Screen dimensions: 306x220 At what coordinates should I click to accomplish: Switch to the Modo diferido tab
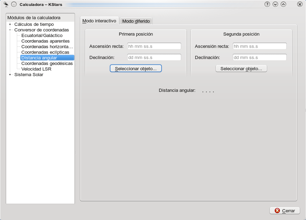coord(136,21)
